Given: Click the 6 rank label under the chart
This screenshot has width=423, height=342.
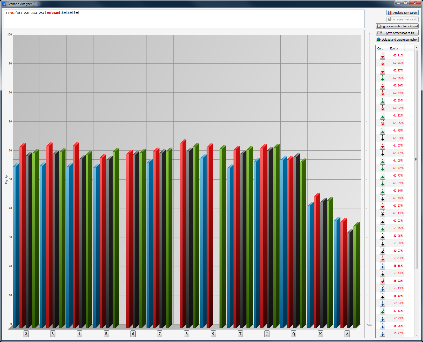Looking at the screenshot, I should [x=133, y=334].
